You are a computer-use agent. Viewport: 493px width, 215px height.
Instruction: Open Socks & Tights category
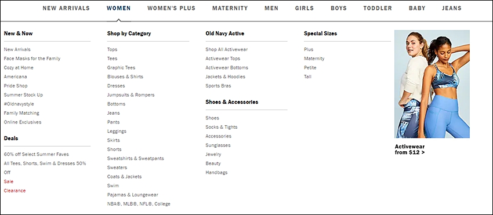[222, 127]
